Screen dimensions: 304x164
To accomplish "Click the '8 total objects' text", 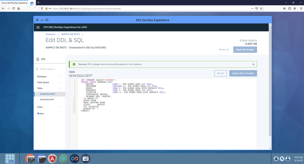I will pyautogui.click(x=248, y=40).
